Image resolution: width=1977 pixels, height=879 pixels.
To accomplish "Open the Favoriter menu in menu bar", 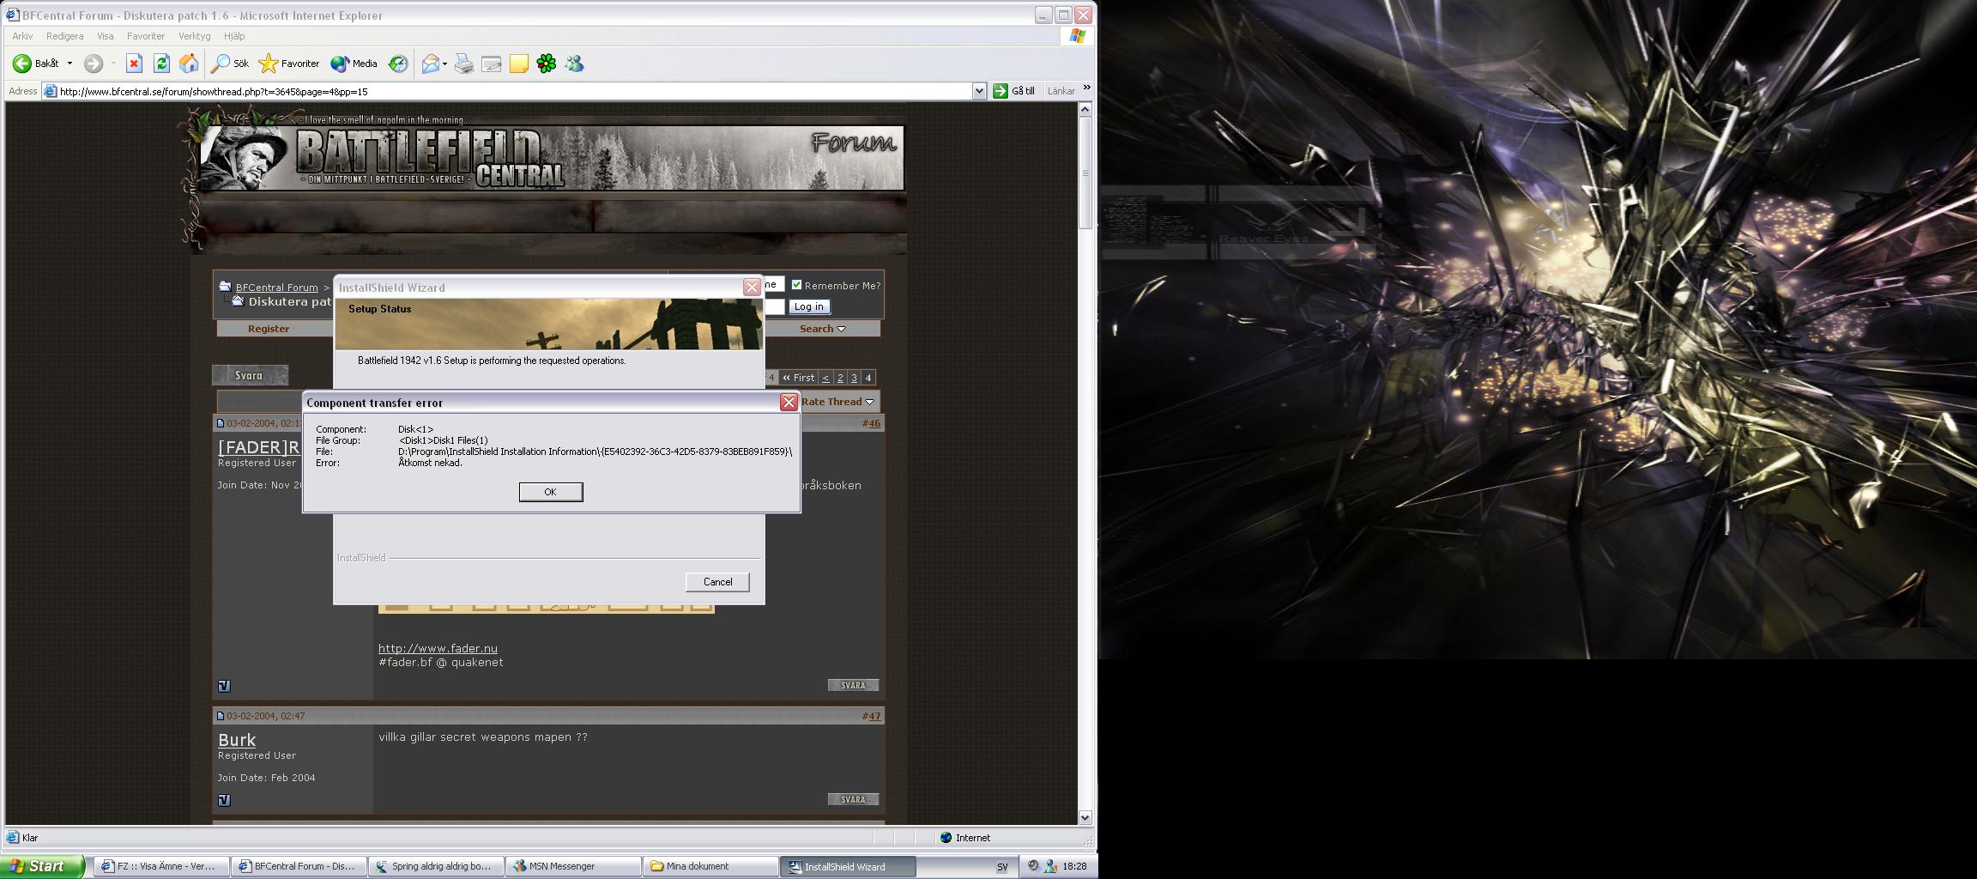I will pyautogui.click(x=146, y=36).
